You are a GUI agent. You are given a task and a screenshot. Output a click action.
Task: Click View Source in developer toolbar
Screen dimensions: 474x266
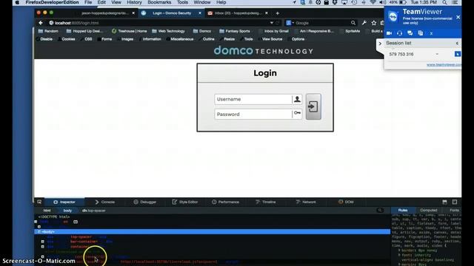coord(270,39)
